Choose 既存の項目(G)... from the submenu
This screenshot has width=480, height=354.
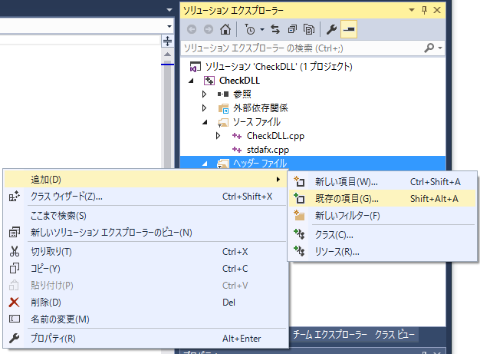[x=347, y=198]
